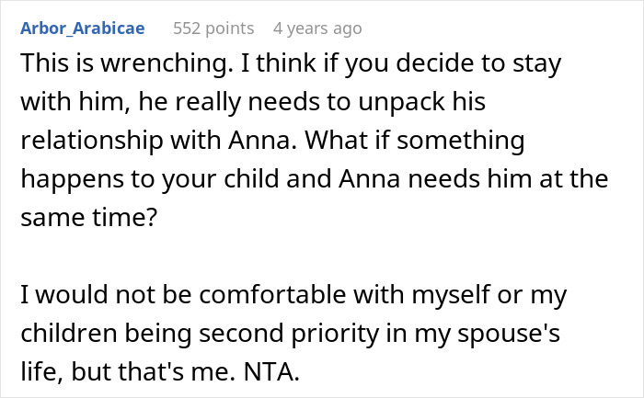Click the word "happens" in first paragraph
Image resolution: width=644 pixels, height=398 pixels.
point(77,180)
